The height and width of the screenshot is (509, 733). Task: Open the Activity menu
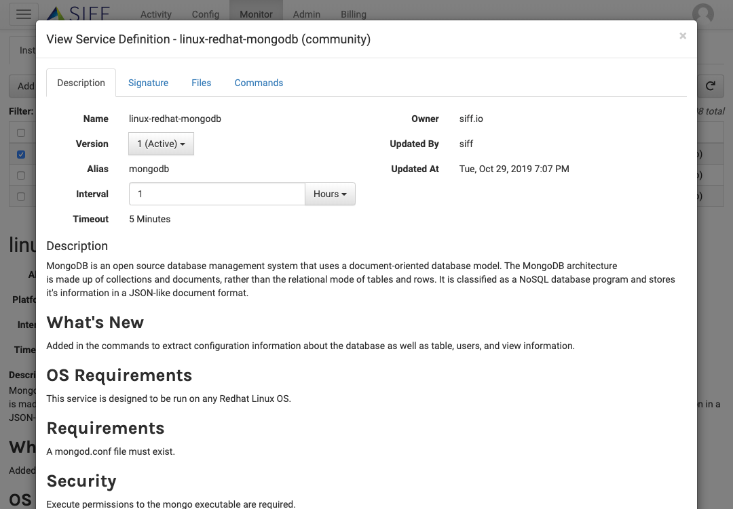155,14
